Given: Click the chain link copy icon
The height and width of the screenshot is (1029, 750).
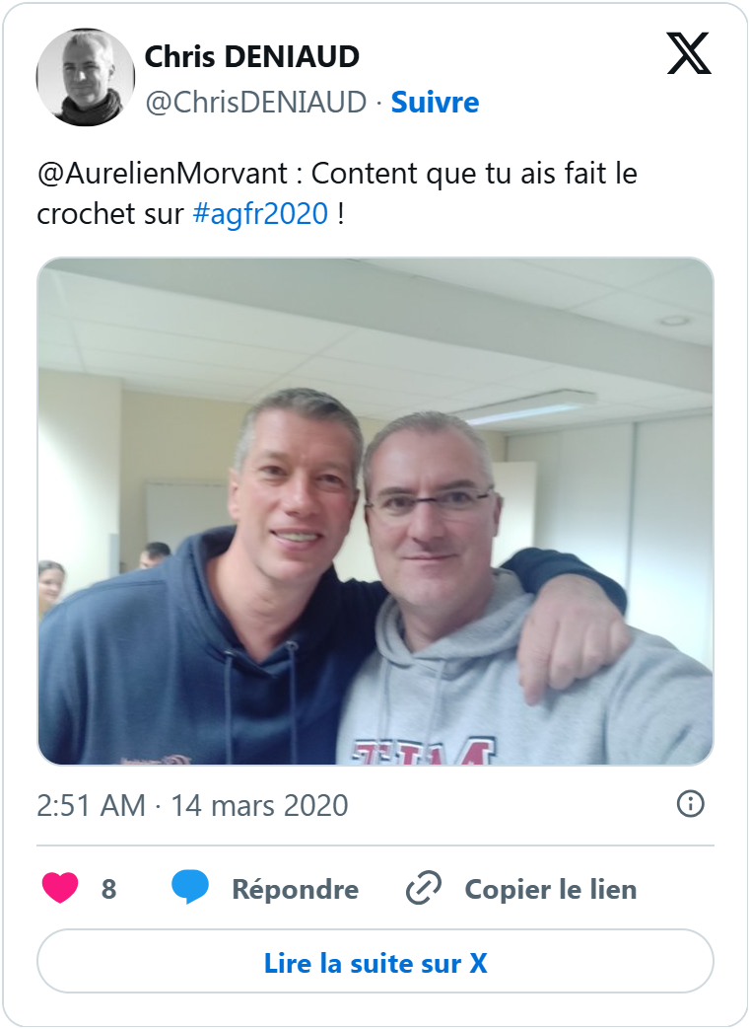Looking at the screenshot, I should [x=424, y=889].
